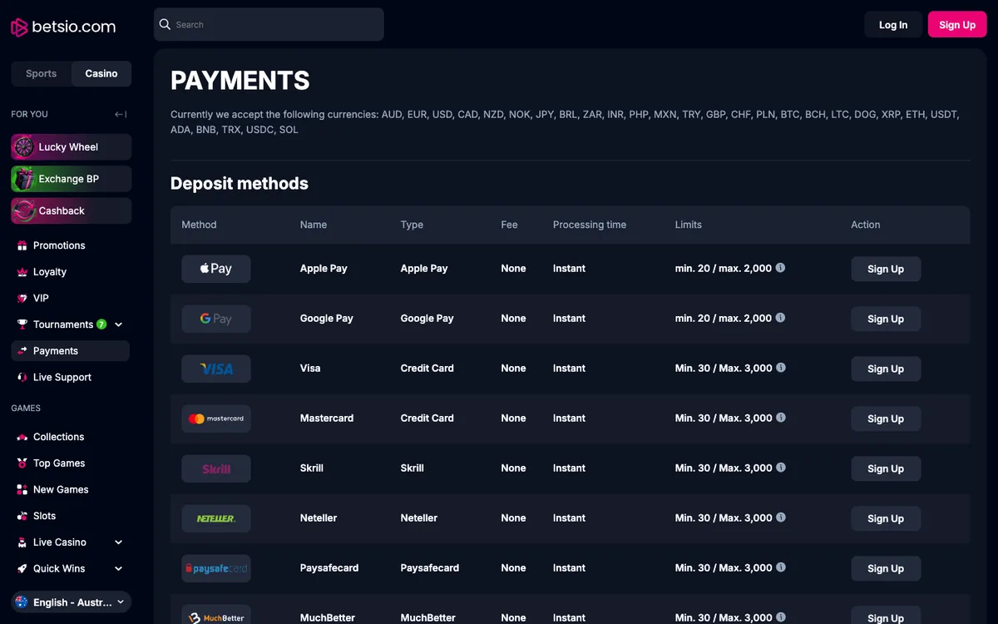Screen dimensions: 998x624
Task: Click the search magnifier icon
Action: point(165,25)
